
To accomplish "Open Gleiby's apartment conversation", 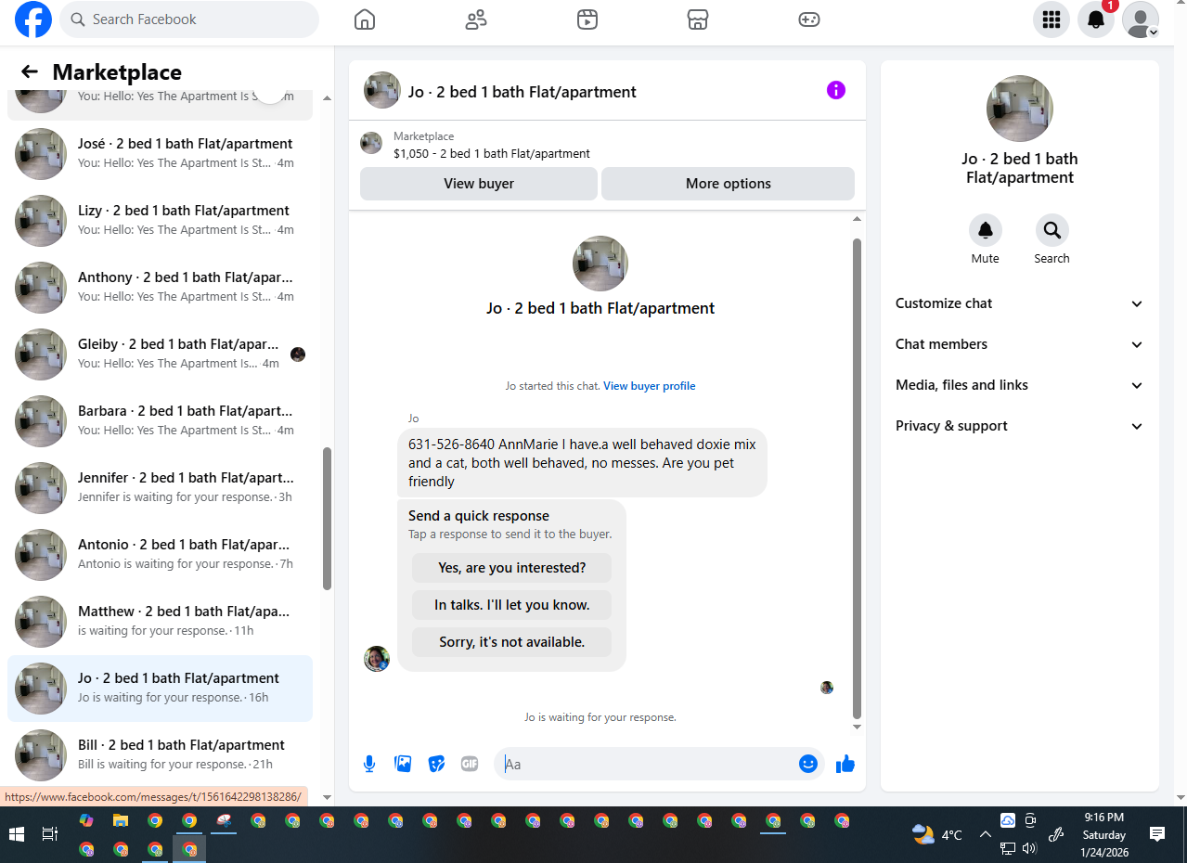I will click(161, 354).
